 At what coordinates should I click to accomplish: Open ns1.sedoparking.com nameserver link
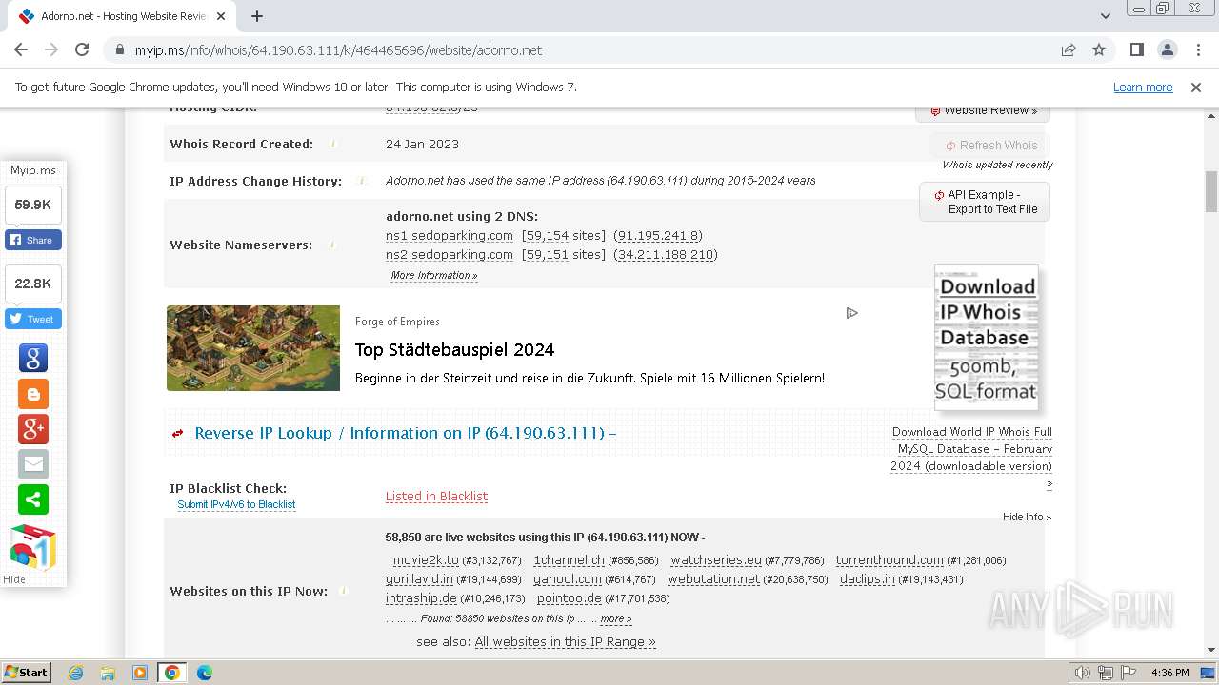click(450, 236)
